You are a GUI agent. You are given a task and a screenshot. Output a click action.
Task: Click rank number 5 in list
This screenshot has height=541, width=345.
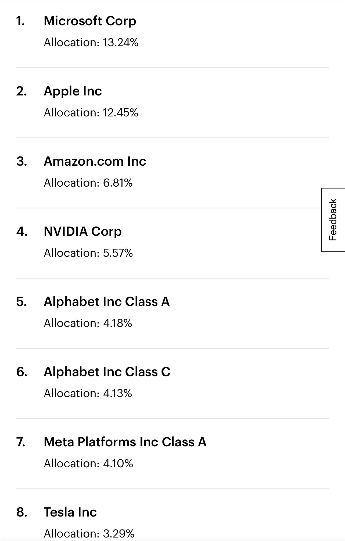pos(21,302)
